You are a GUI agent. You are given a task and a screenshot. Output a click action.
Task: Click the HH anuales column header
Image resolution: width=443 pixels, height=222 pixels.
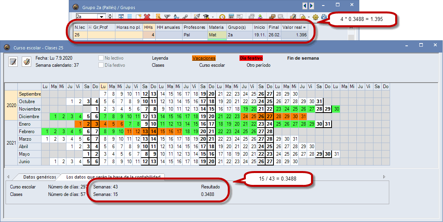(169, 27)
